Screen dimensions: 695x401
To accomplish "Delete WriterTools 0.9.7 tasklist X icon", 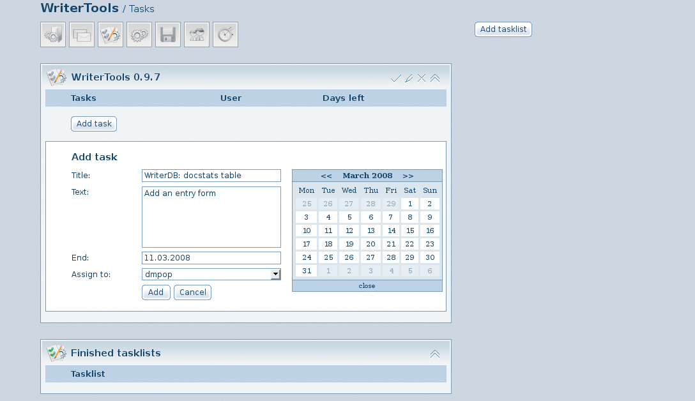I will point(422,79).
